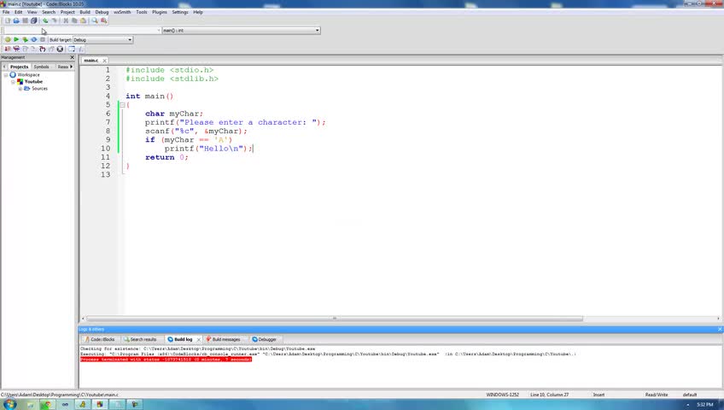Close the main.c editor tab
The height and width of the screenshot is (410, 724).
(x=105, y=61)
